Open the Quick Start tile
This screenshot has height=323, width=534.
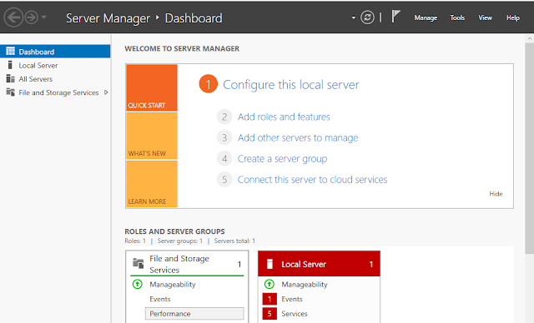152,88
